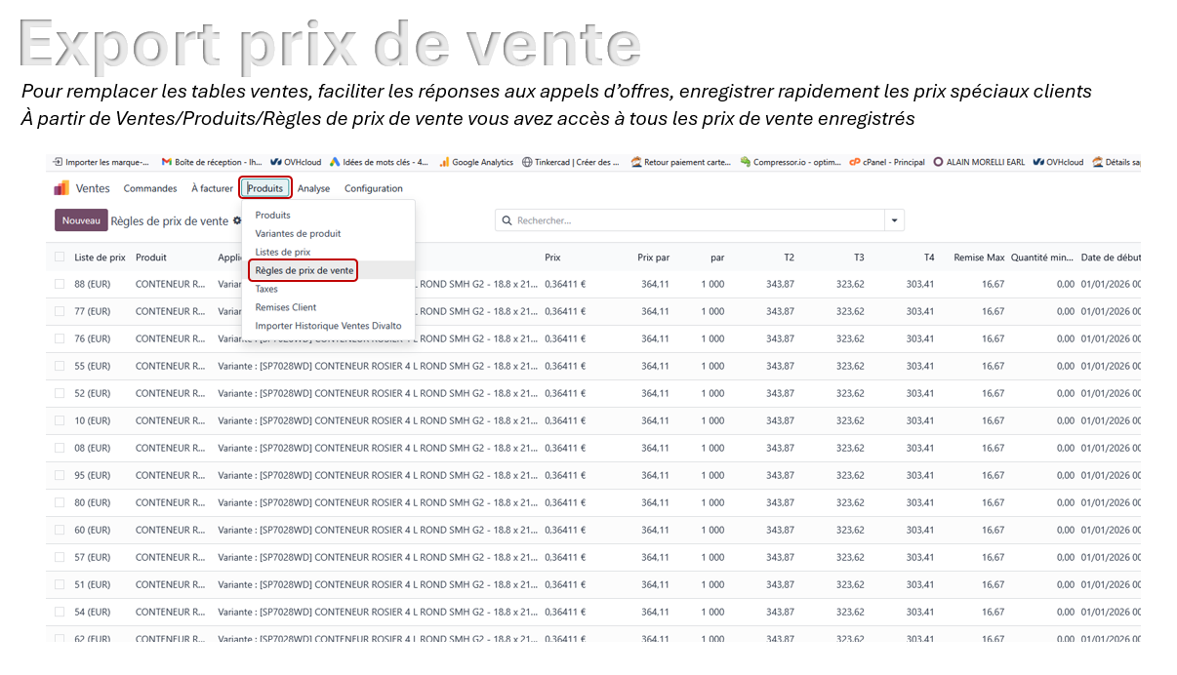
Task: Open the ALAIN MORELLI EARL bookmark
Action: [x=979, y=162]
